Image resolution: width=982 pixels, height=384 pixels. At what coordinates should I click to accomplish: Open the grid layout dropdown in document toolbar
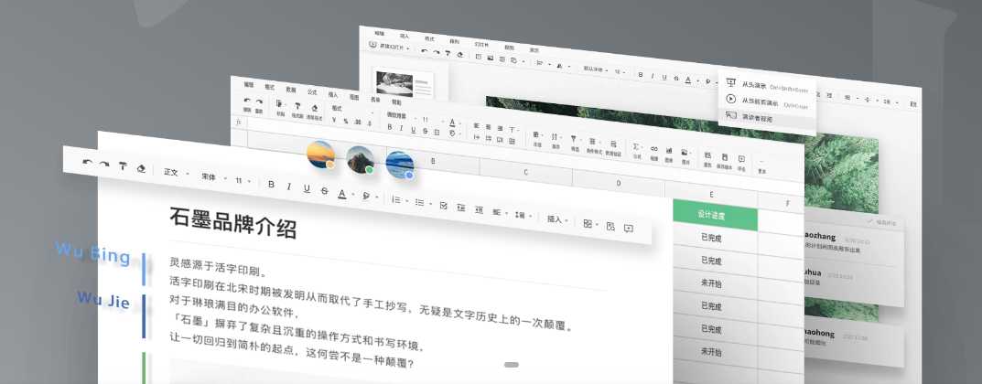point(590,223)
